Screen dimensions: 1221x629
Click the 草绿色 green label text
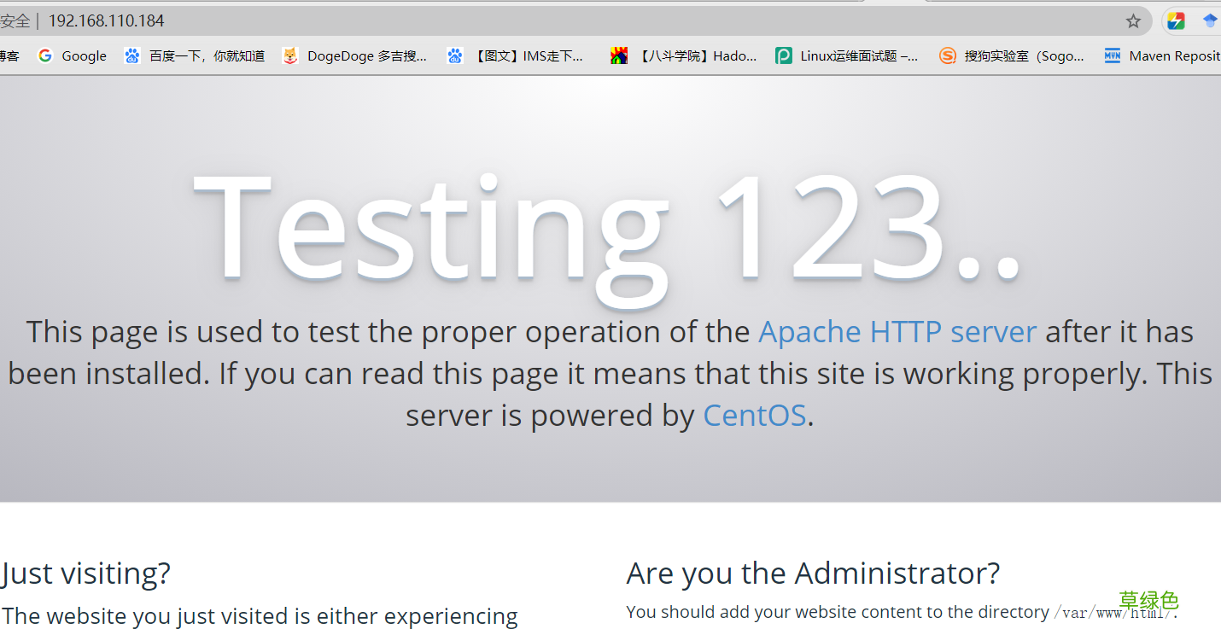[1149, 601]
